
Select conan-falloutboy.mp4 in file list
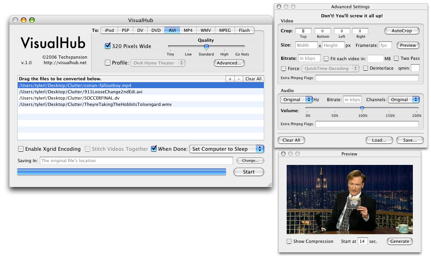point(141,85)
